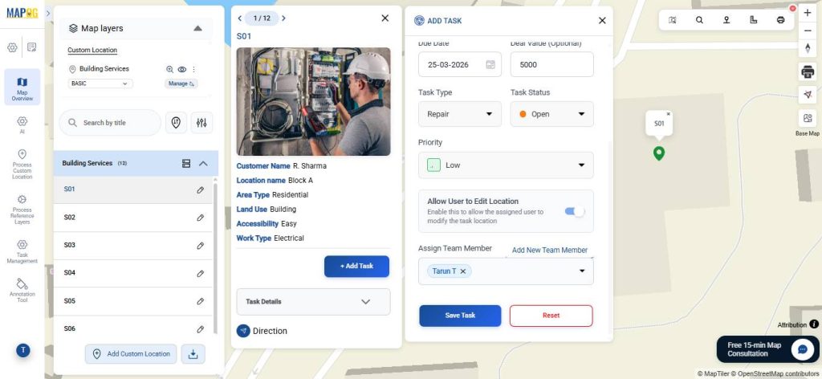The image size is (822, 379).
Task: Open the Task Type Repair dropdown
Action: pyautogui.click(x=460, y=114)
